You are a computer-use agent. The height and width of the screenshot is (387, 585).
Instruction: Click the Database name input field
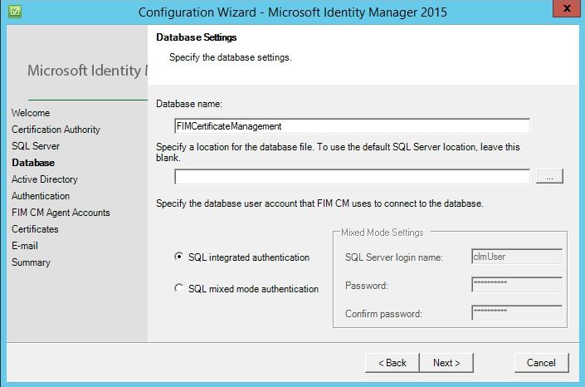coord(352,126)
